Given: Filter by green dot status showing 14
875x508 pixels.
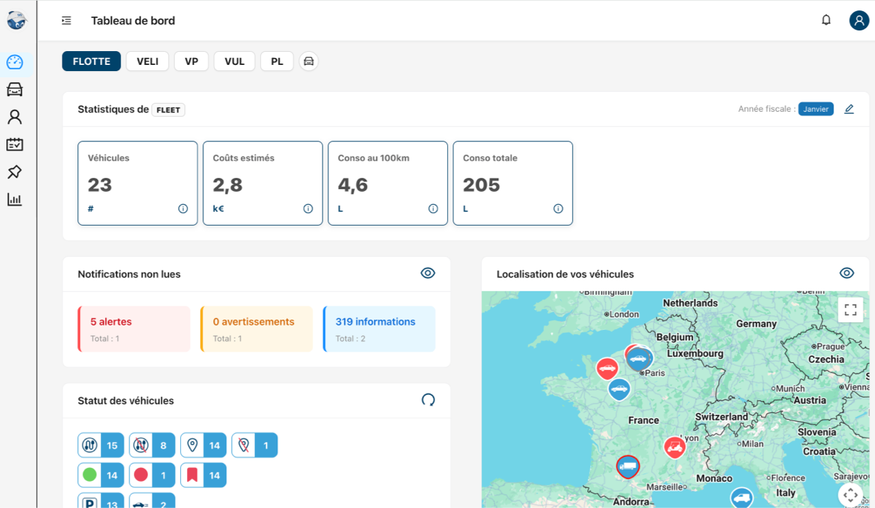Looking at the screenshot, I should [101, 475].
